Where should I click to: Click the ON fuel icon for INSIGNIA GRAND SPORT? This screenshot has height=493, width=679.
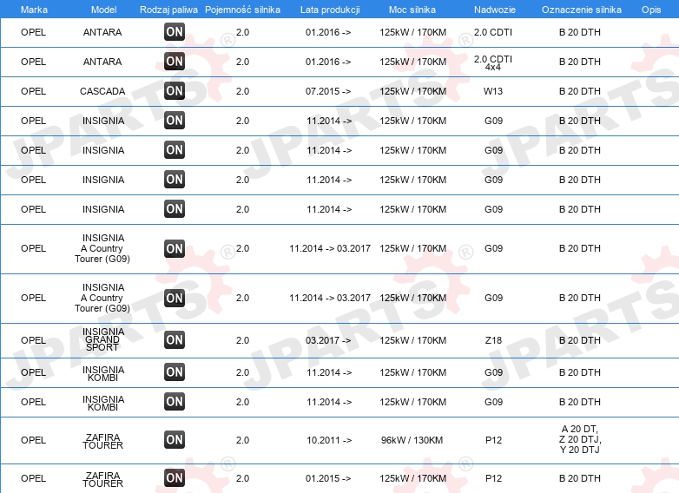pyautogui.click(x=175, y=339)
